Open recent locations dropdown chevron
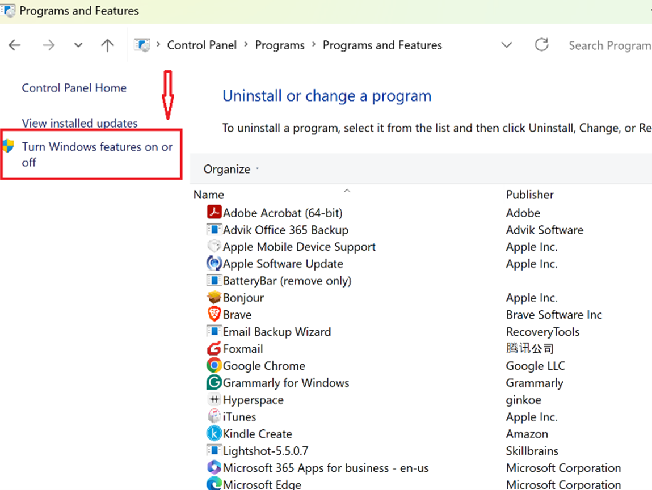Screen dimensions: 652x490 click(78, 45)
